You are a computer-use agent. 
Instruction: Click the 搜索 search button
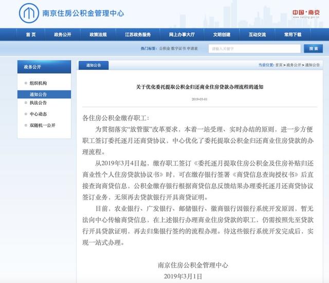[313, 49]
